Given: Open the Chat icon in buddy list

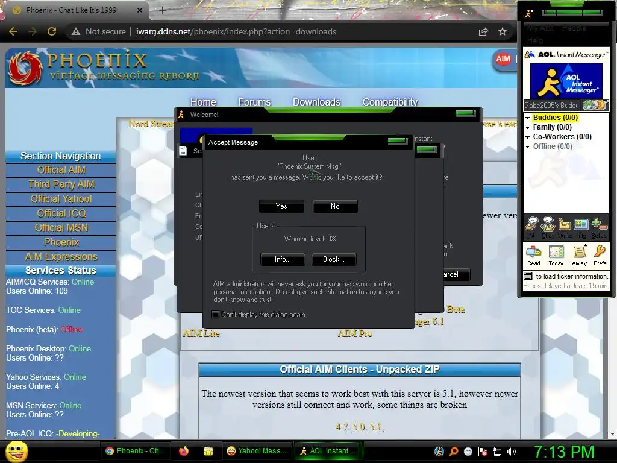Looking at the screenshot, I should click(548, 227).
